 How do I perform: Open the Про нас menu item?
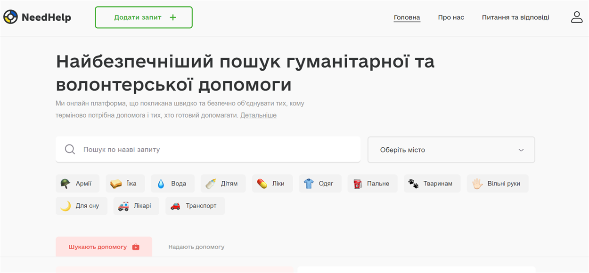click(451, 17)
